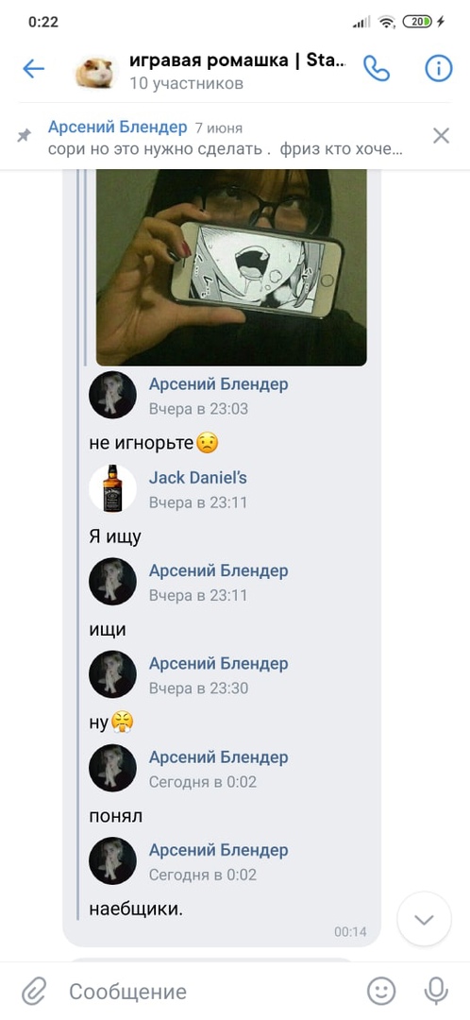Tap the microphone voice message icon
Viewport: 470px width, 1020px height.
point(435,992)
